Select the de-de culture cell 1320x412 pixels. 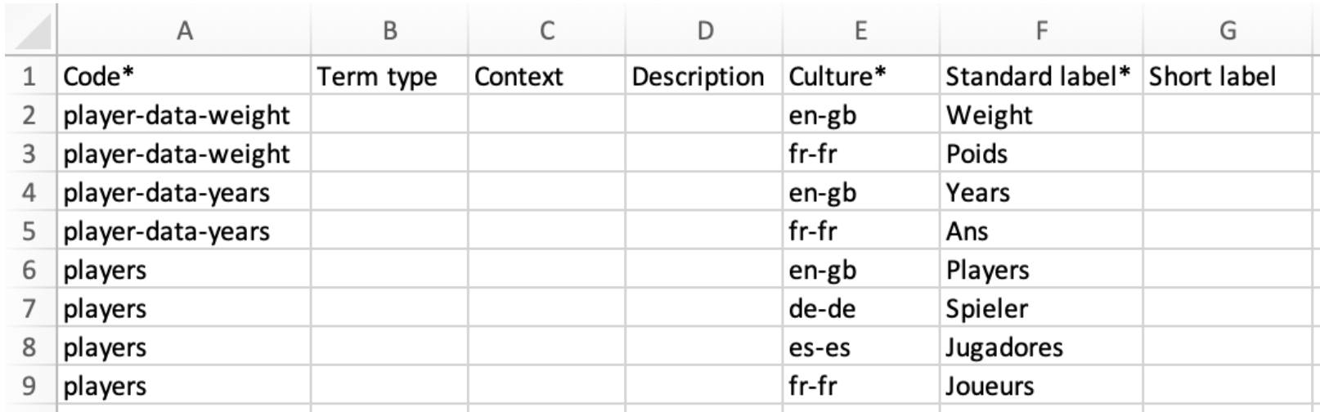click(x=861, y=308)
